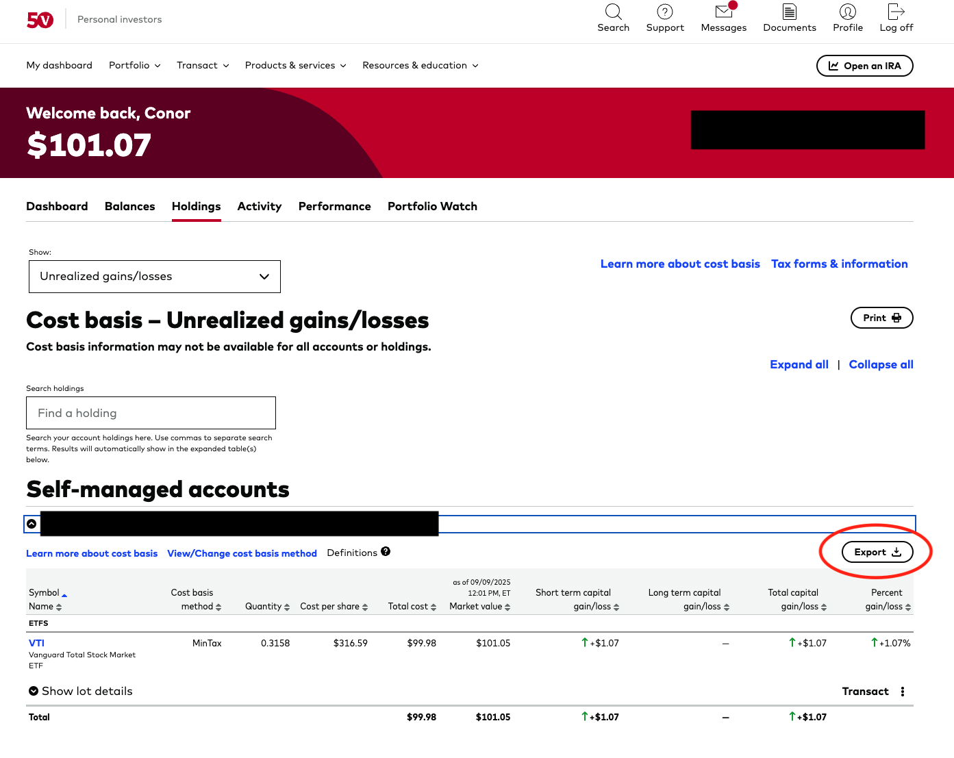Expand Transact menu
Image resolution: width=954 pixels, height=758 pixels.
203,65
